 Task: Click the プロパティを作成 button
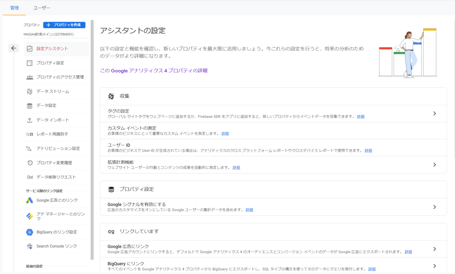pyautogui.click(x=64, y=25)
